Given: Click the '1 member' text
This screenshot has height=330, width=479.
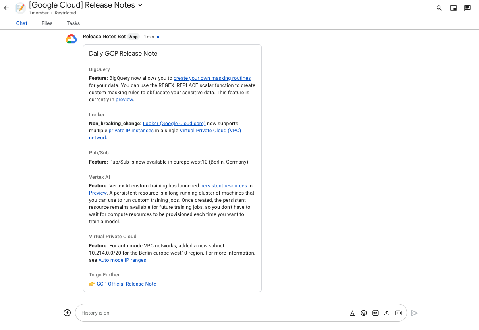Looking at the screenshot, I should (39, 13).
